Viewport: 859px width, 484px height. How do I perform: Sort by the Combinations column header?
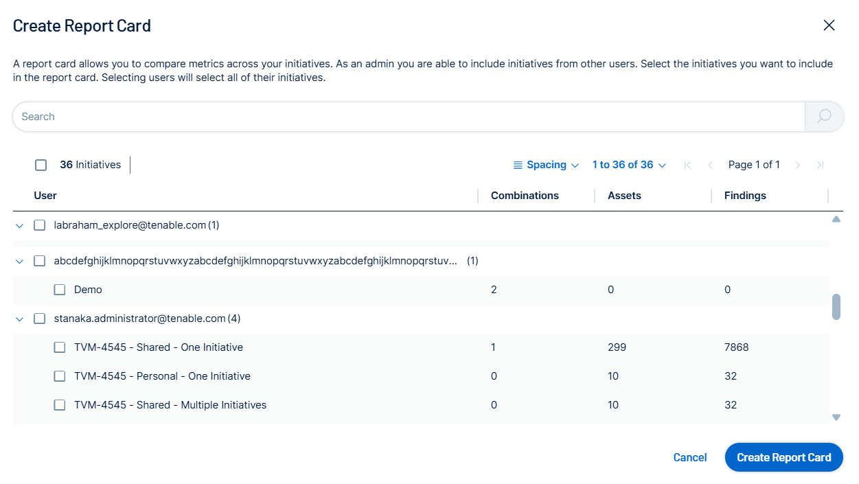tap(525, 196)
